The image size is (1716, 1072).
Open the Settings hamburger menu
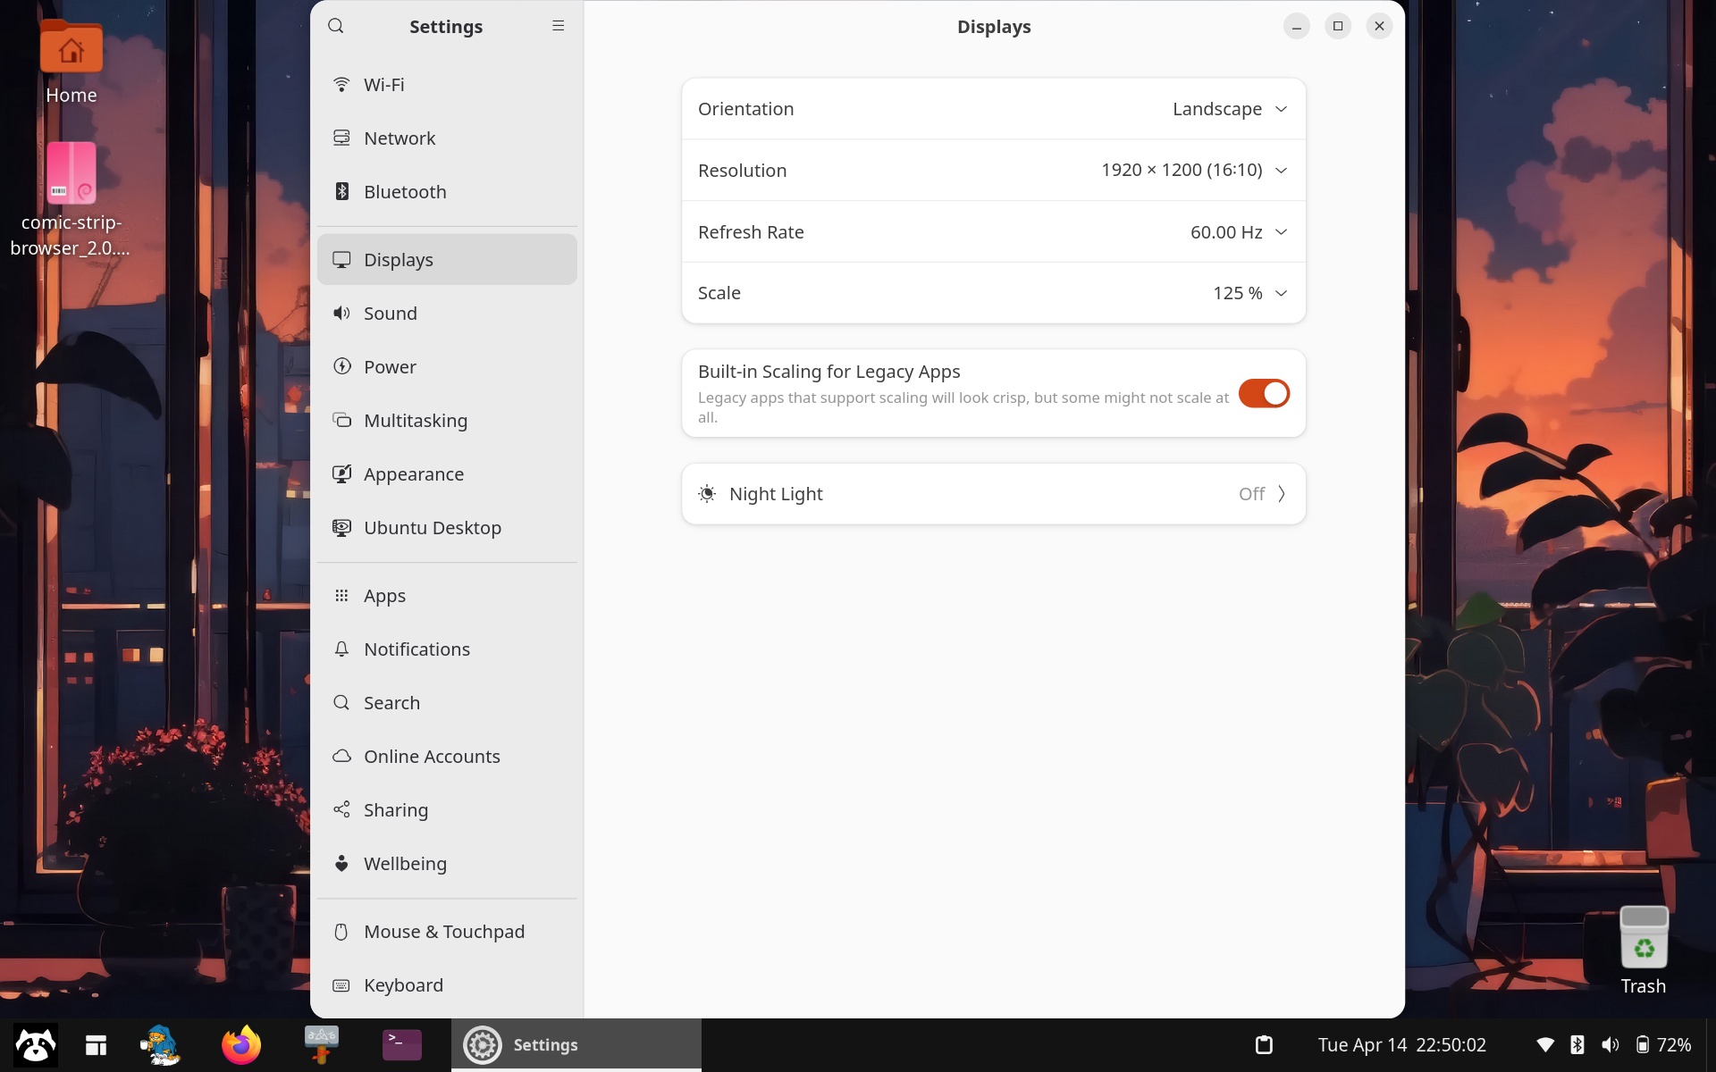pos(558,26)
